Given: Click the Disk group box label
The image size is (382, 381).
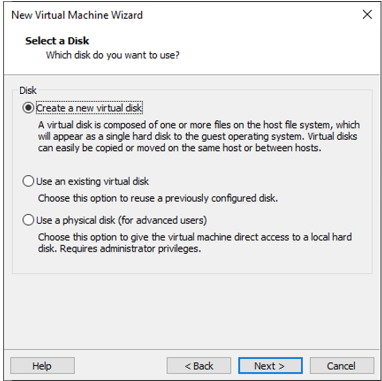Looking at the screenshot, I should [x=27, y=91].
